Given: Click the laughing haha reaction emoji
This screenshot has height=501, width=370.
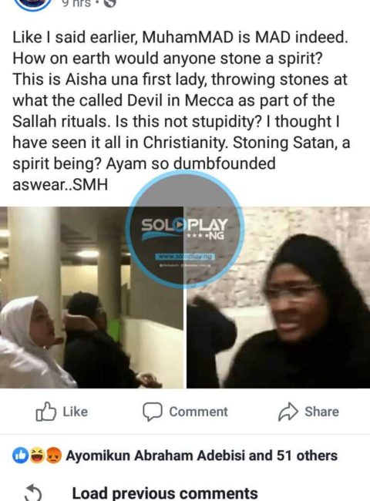Looking at the screenshot, I should click(x=36, y=456).
